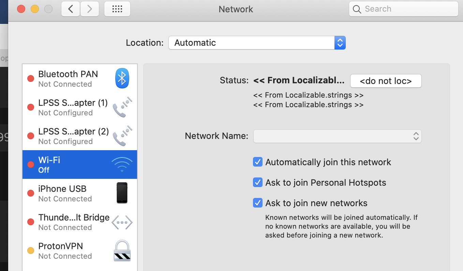Select the Wi-Fi service in sidebar

pos(68,164)
